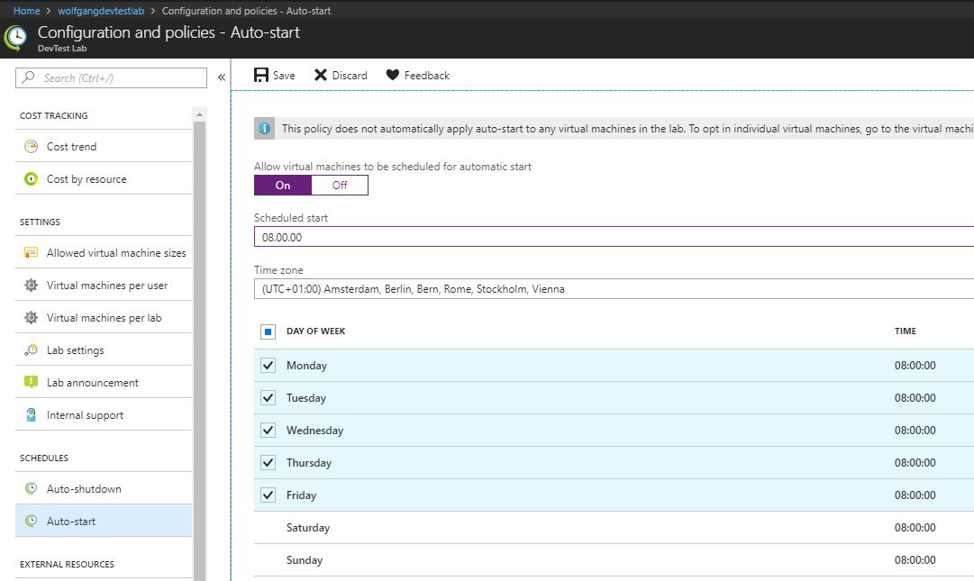Click Sunday's 08:00:00 time cell
974x581 pixels.
[915, 560]
